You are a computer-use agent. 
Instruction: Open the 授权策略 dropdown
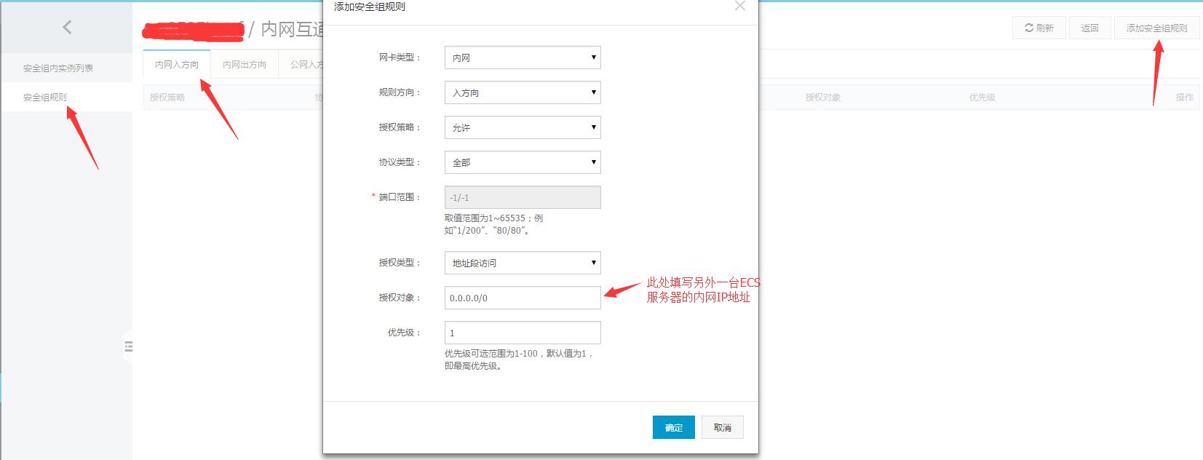point(522,127)
